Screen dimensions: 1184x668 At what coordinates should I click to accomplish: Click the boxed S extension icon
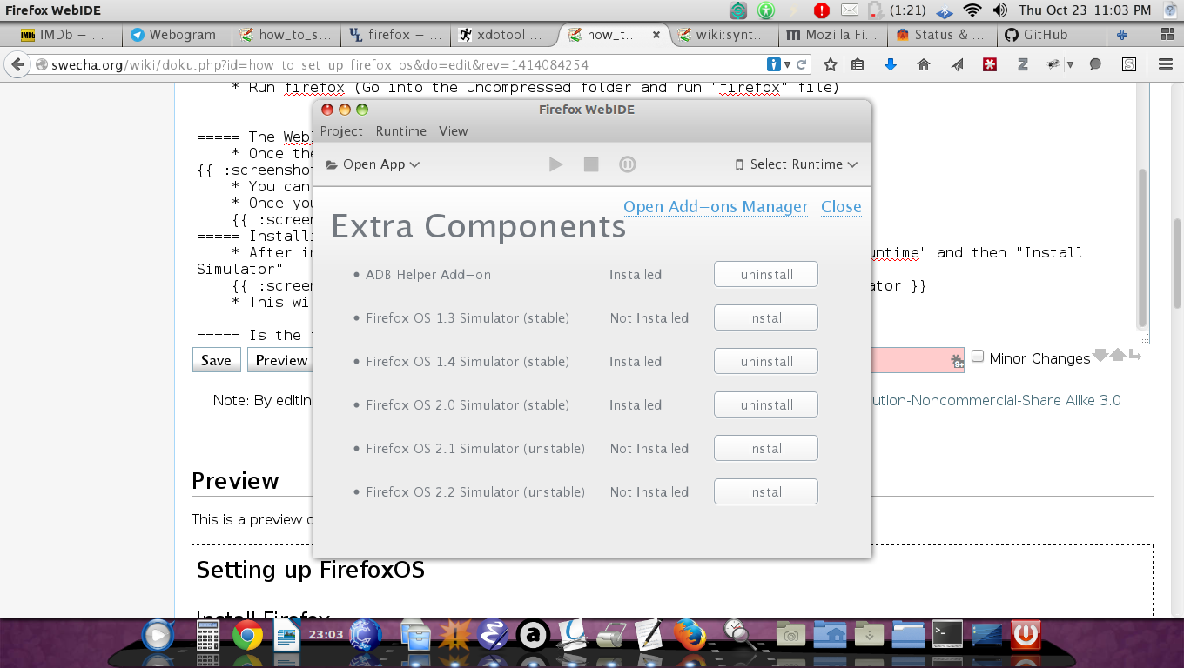coord(1129,64)
